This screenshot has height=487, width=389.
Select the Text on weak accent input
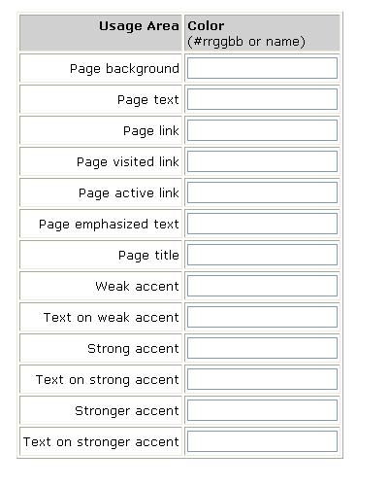(x=262, y=317)
